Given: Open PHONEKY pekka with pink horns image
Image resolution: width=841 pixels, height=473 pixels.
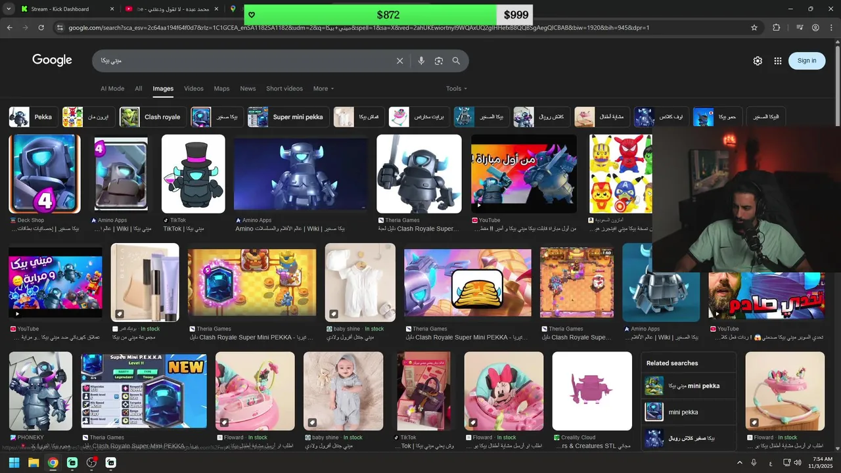Looking at the screenshot, I should click(x=41, y=391).
